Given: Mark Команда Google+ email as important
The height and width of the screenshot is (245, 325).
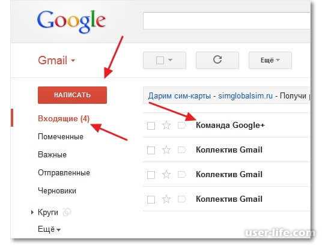Looking at the screenshot, I should click(182, 126).
